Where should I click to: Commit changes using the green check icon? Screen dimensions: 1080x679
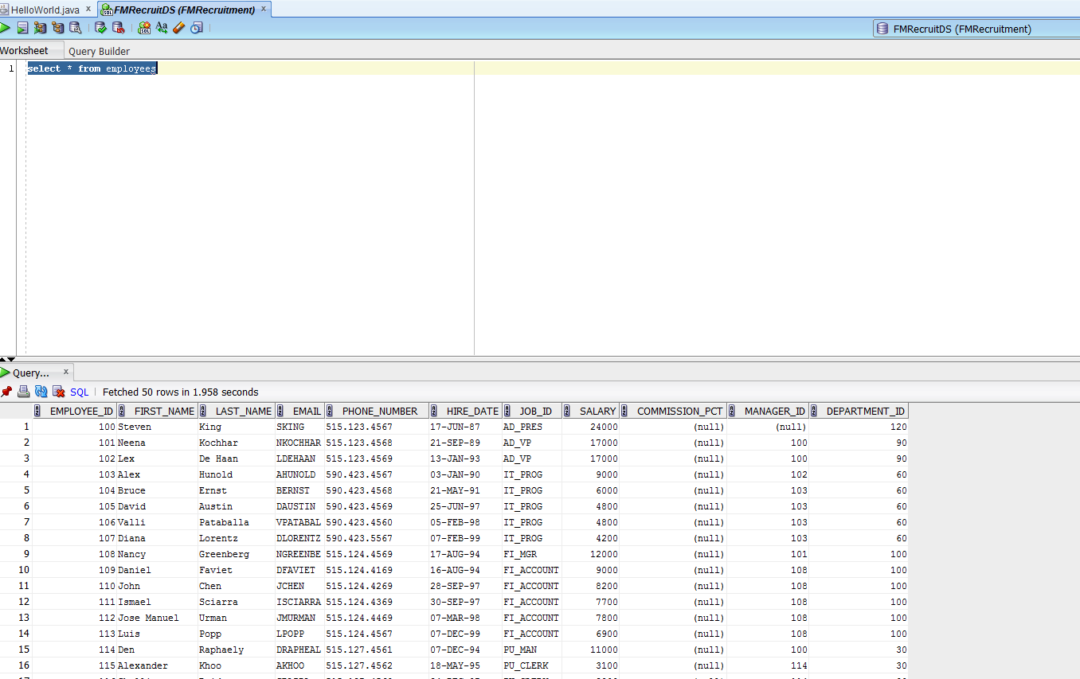pos(100,27)
